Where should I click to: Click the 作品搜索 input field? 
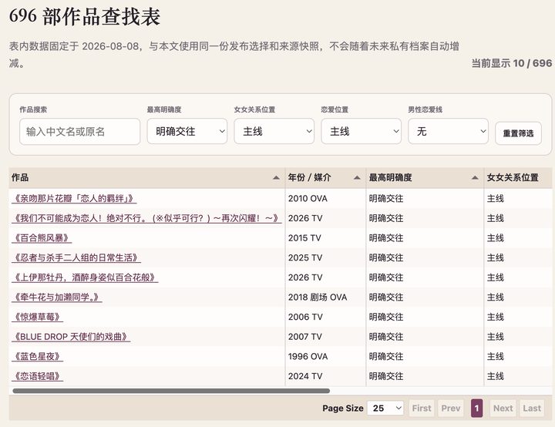pyautogui.click(x=79, y=132)
